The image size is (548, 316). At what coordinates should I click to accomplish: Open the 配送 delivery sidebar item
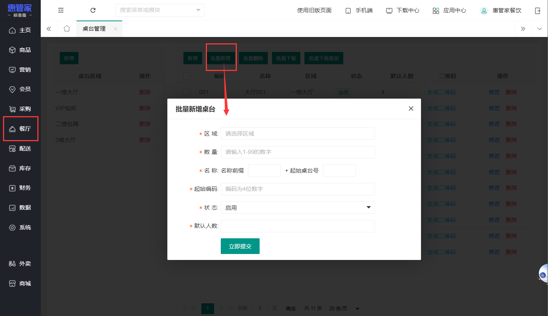tap(20, 149)
